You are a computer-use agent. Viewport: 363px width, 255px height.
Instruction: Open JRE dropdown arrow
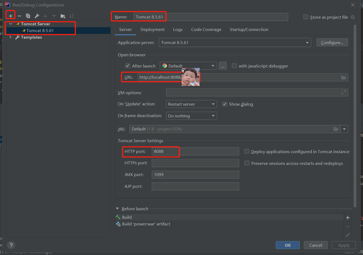coord(344,129)
